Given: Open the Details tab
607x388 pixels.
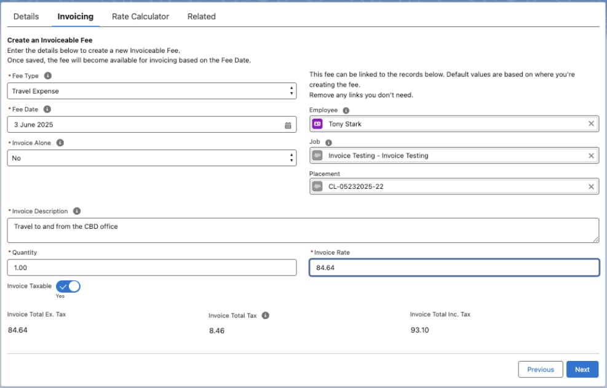Looking at the screenshot, I should pos(26,17).
